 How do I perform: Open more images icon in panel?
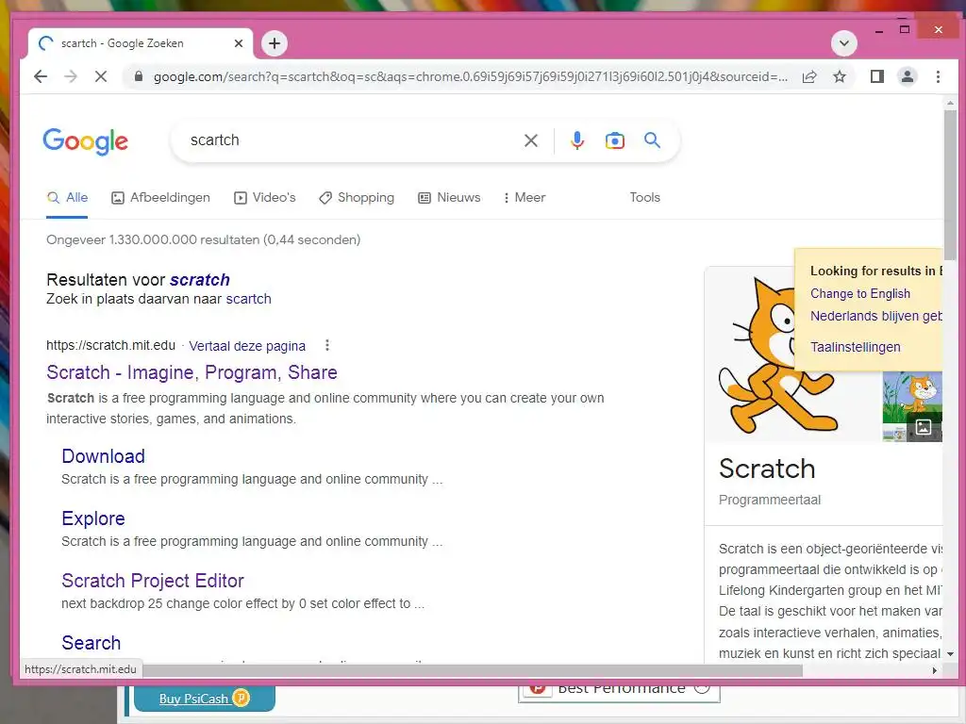923,427
